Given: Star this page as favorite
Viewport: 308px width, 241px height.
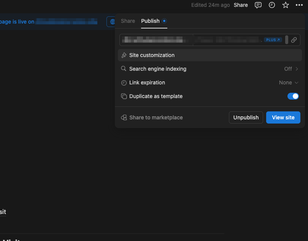Looking at the screenshot, I should 286,5.
